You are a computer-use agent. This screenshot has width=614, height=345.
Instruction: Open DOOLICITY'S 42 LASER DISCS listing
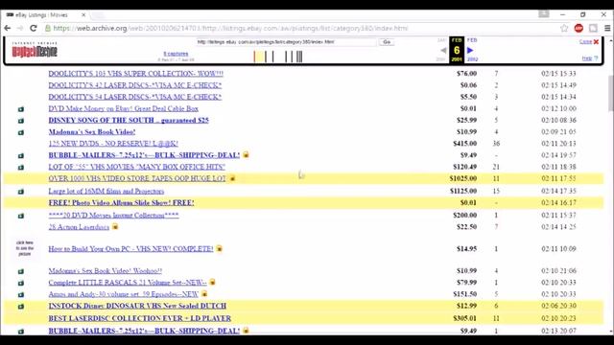pyautogui.click(x=135, y=85)
